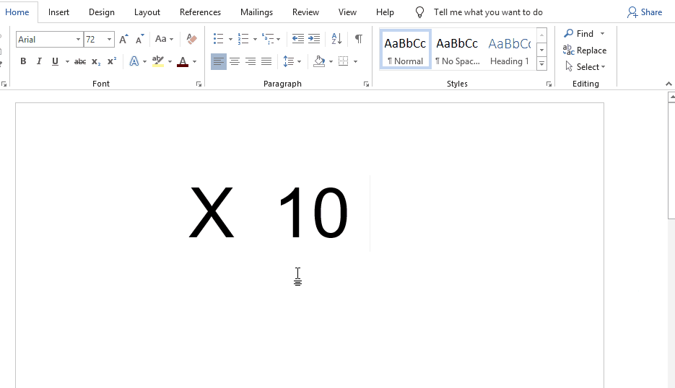Click Shading paint bucket icon
Screen dimensions: 675x388
click(319, 61)
